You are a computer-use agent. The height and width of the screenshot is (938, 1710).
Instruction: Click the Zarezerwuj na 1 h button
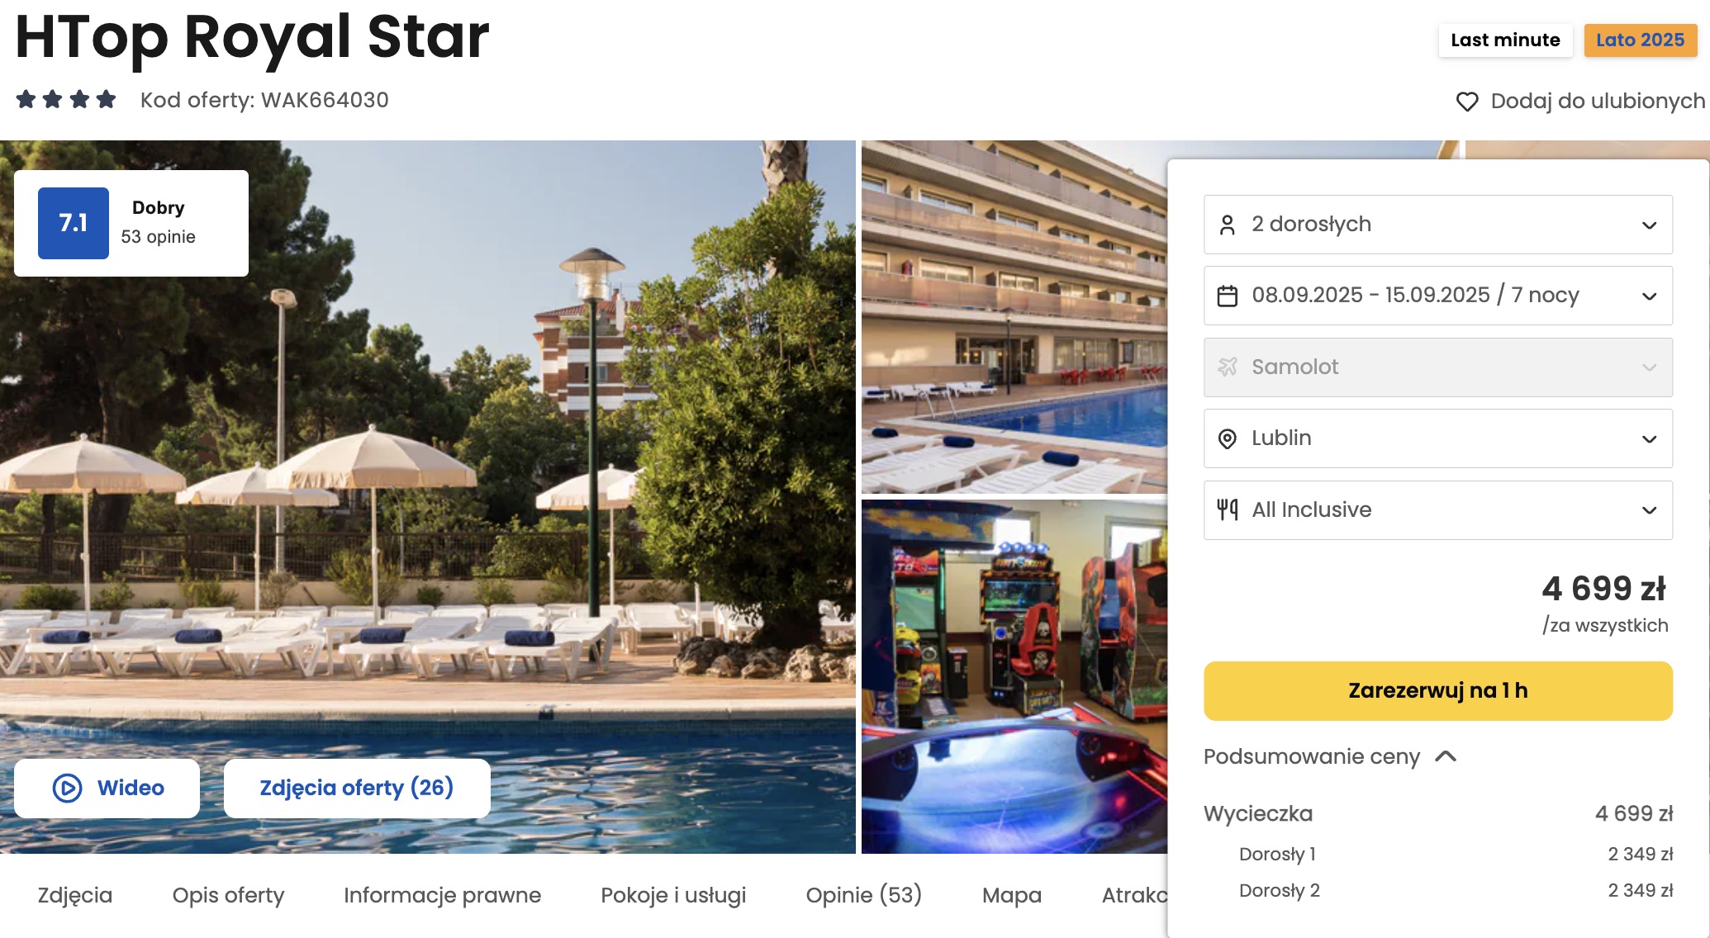1438,691
